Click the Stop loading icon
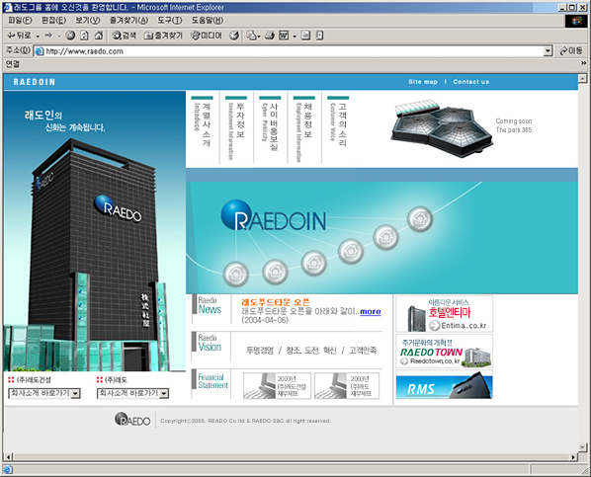Image resolution: width=591 pixels, height=477 pixels. pos(70,36)
